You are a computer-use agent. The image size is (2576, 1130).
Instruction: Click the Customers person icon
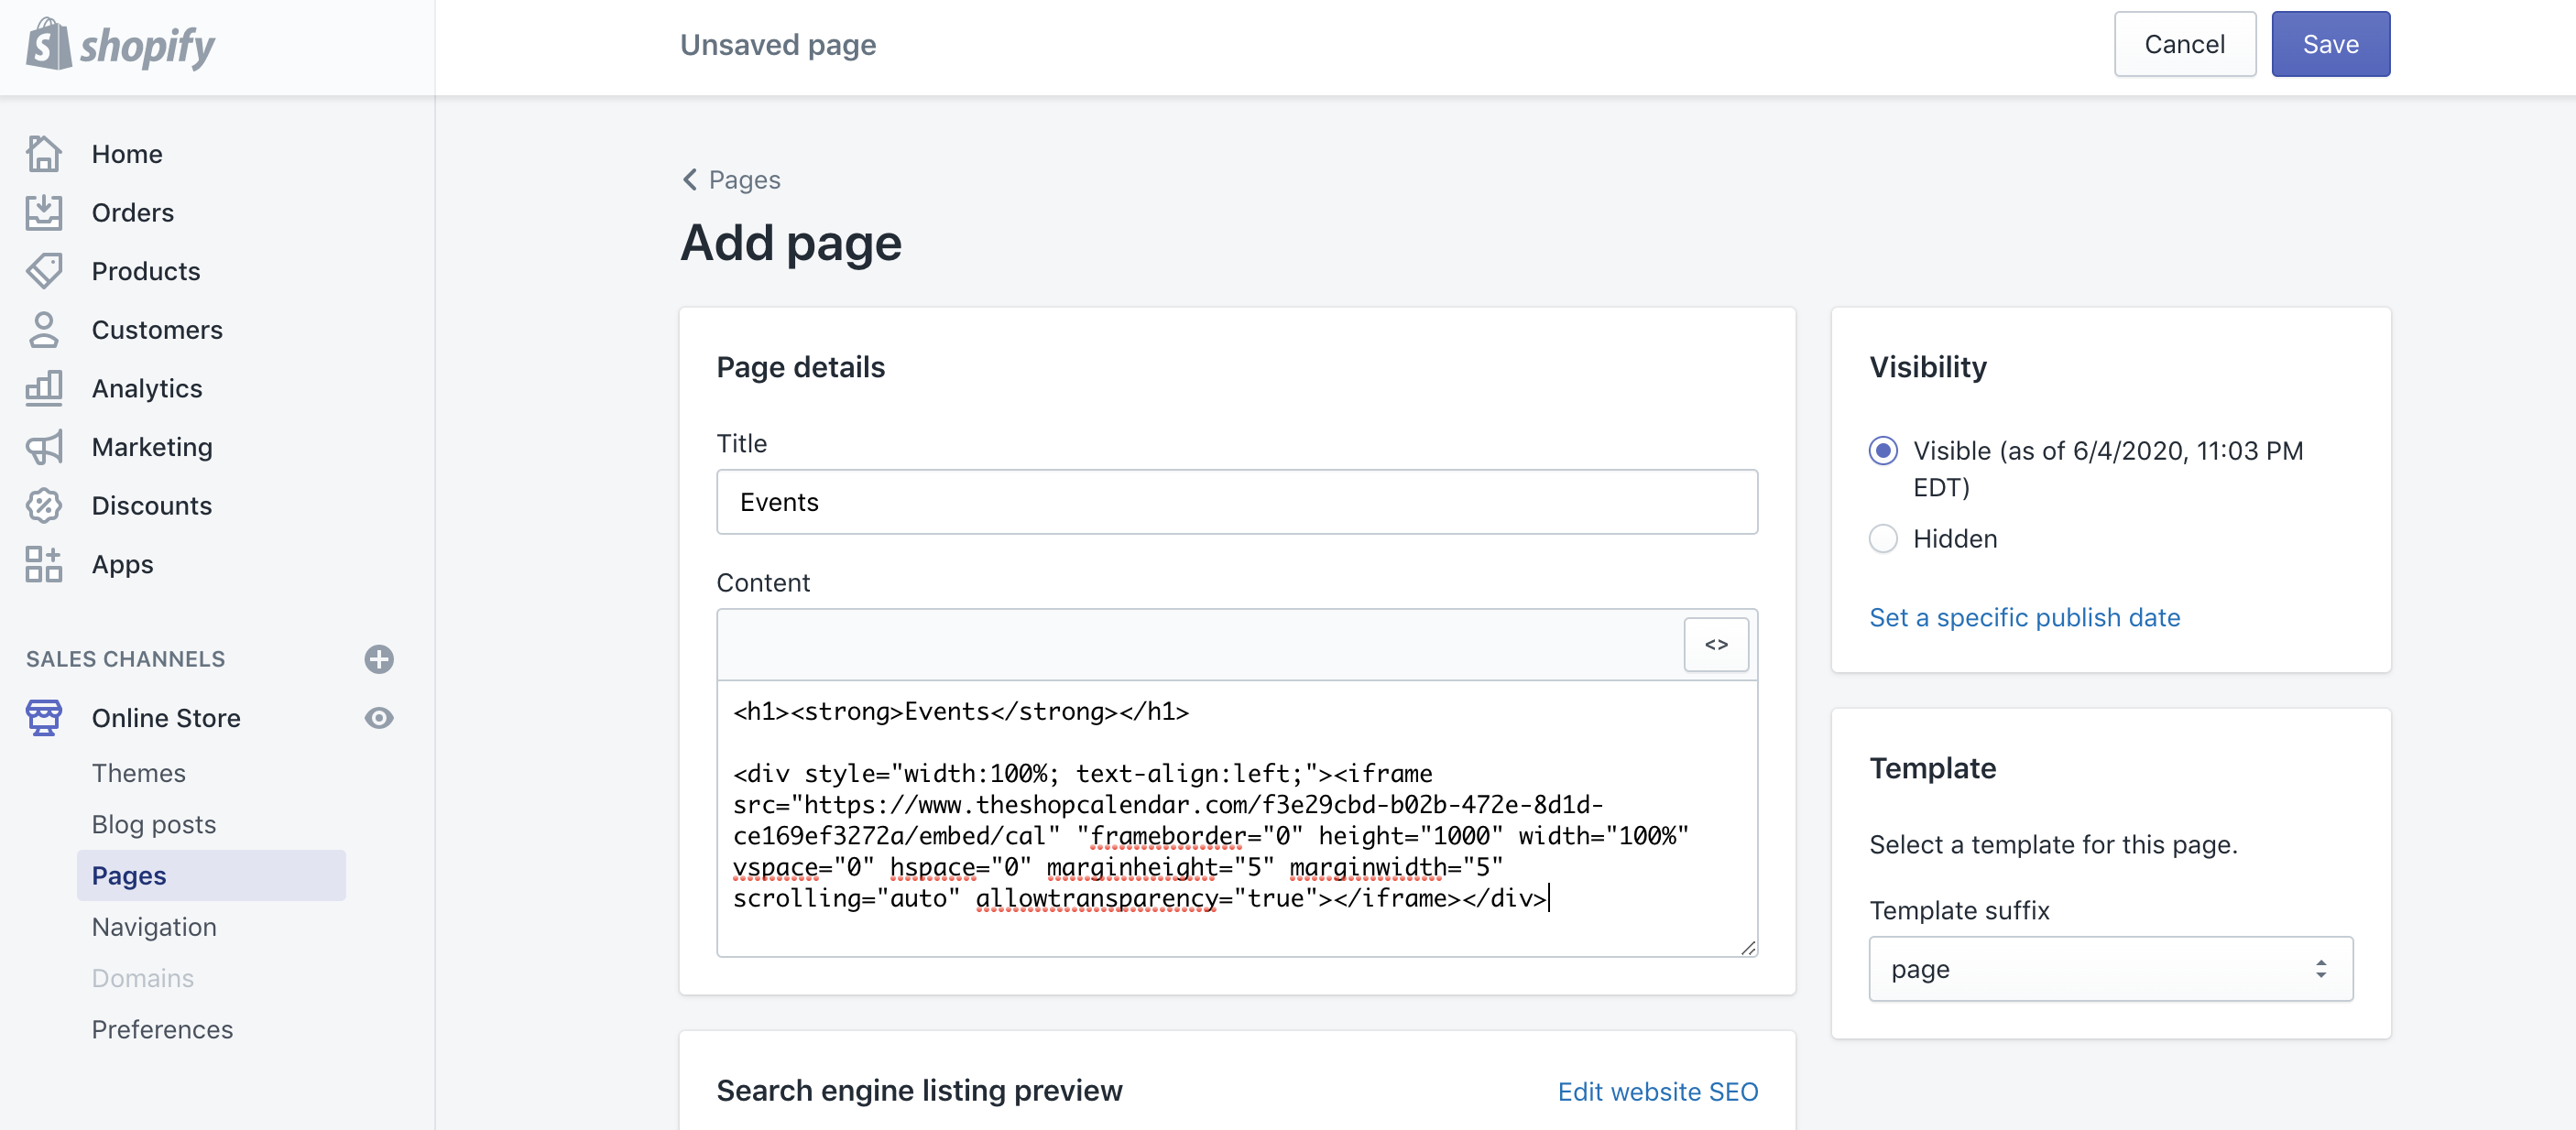tap(44, 330)
